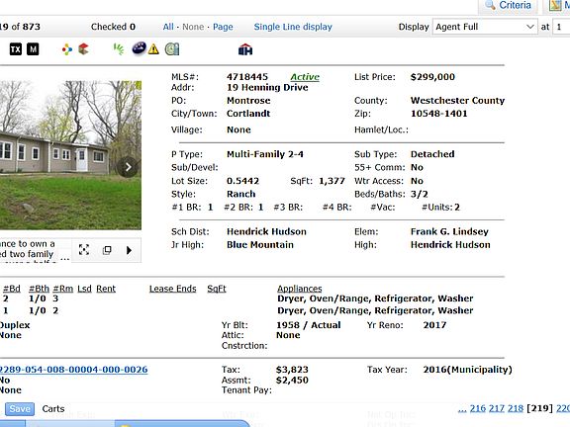Screen dimensions: 570x427
Task: Select None listings link
Action: (x=193, y=27)
